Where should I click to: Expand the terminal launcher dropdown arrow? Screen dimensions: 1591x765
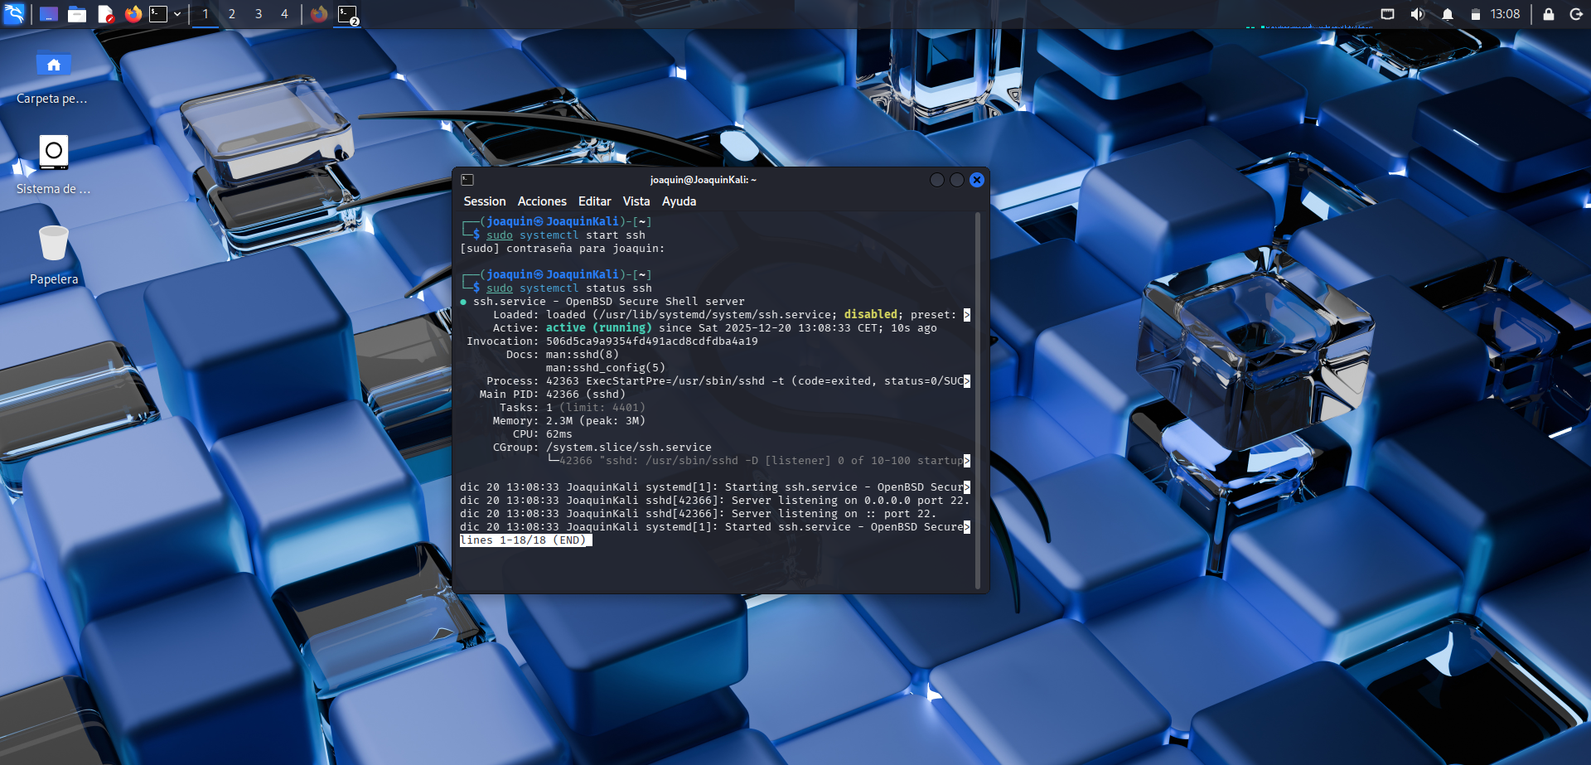pyautogui.click(x=177, y=14)
